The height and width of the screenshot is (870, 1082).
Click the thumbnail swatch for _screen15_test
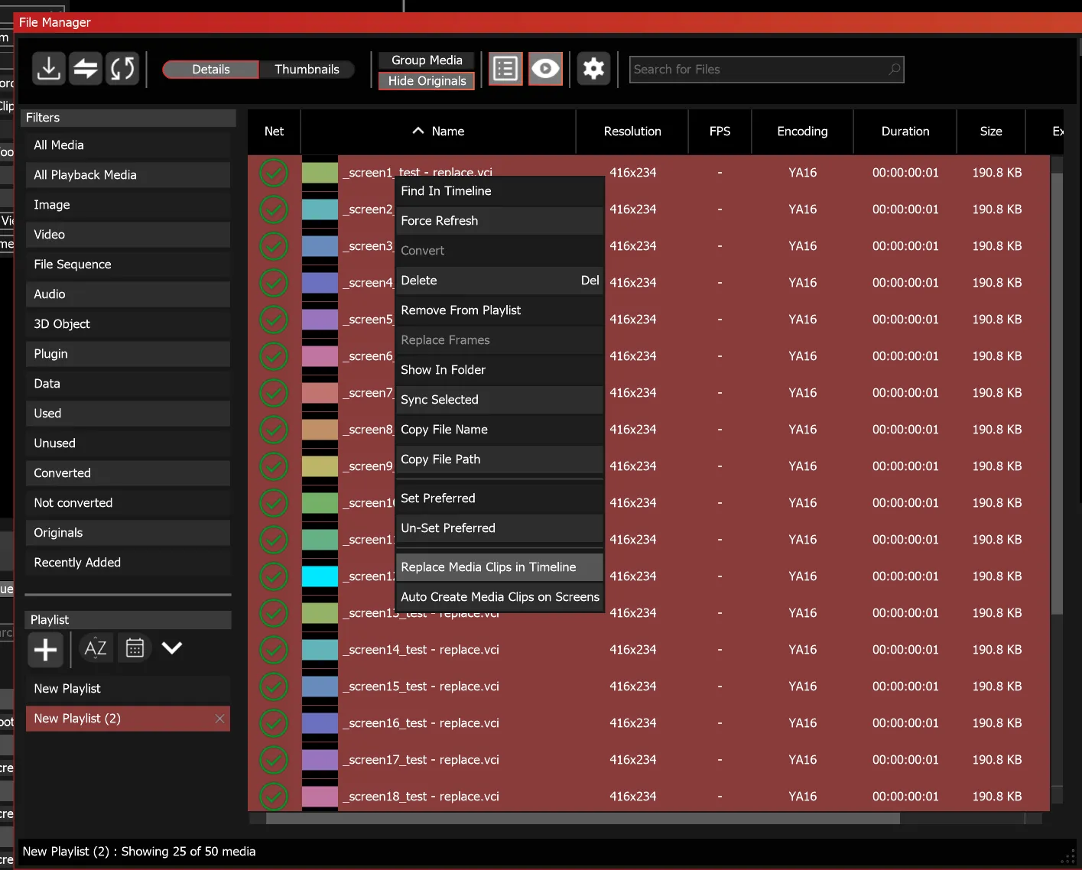(320, 687)
